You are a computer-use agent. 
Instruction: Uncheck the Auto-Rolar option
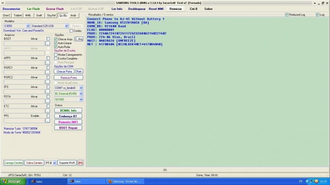pyautogui.click(x=56, y=47)
